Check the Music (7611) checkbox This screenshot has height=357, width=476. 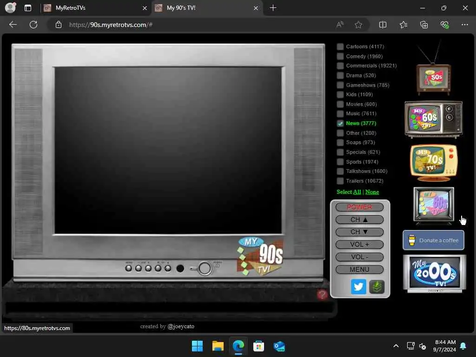(340, 113)
